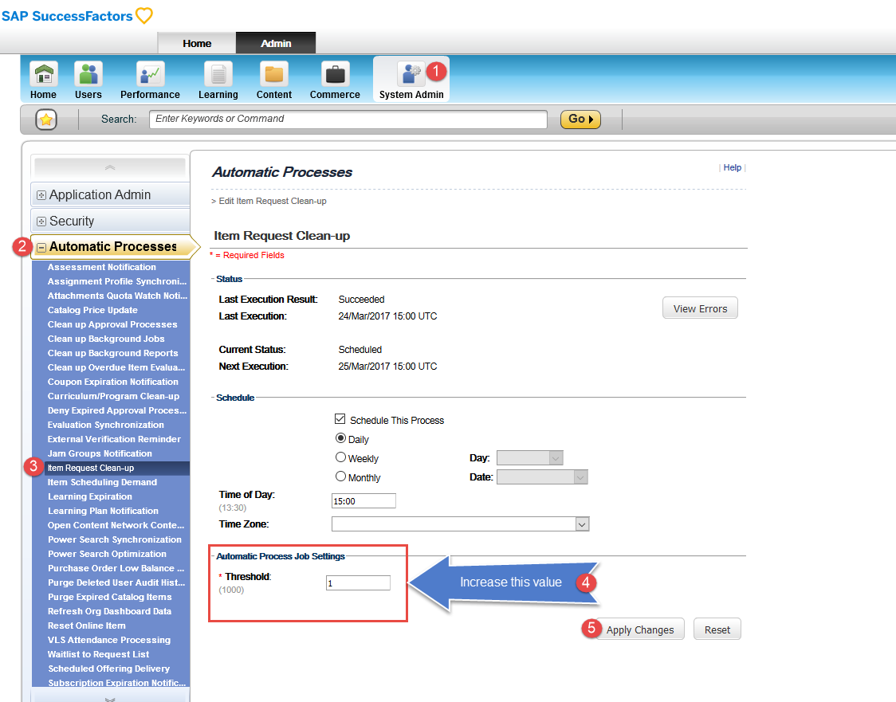Viewport: 896px width, 702px height.
Task: Open Clean up Background Jobs
Action: coord(106,339)
